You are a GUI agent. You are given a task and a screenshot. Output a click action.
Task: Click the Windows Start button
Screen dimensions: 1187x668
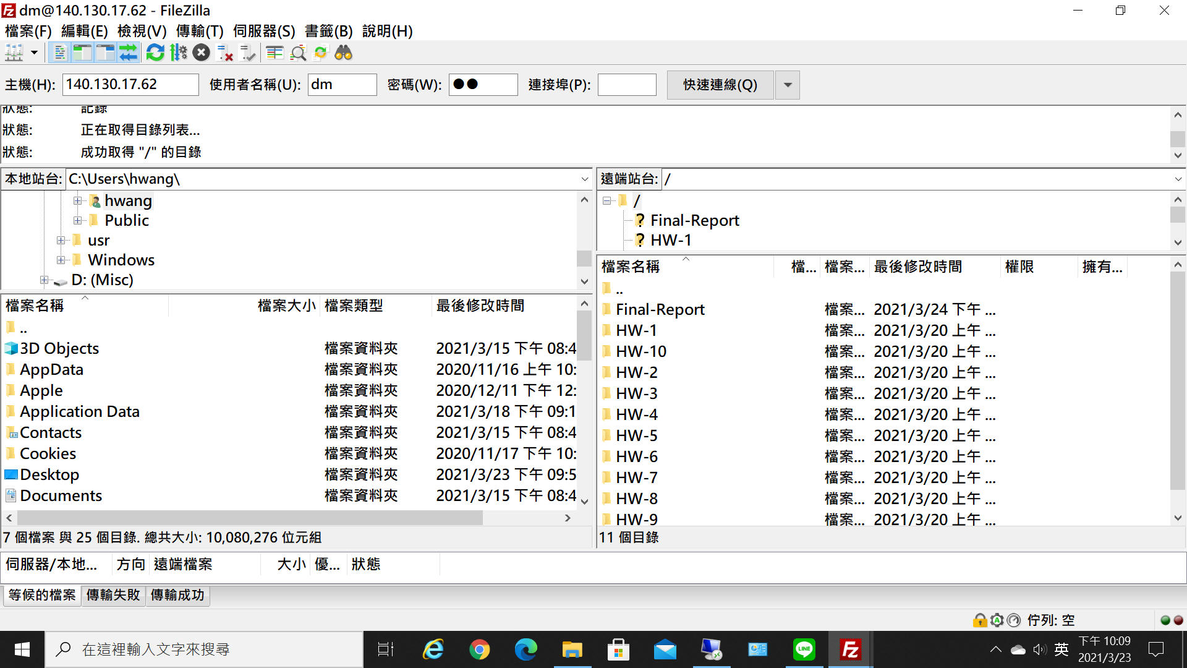point(22,649)
